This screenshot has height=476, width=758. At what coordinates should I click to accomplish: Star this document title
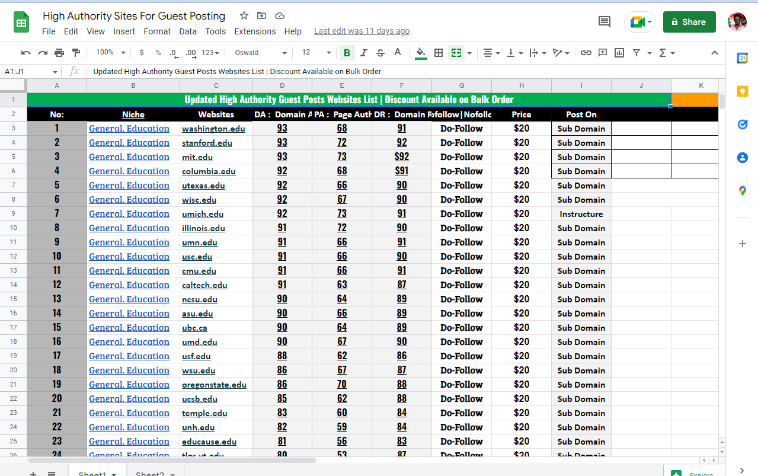pyautogui.click(x=244, y=16)
